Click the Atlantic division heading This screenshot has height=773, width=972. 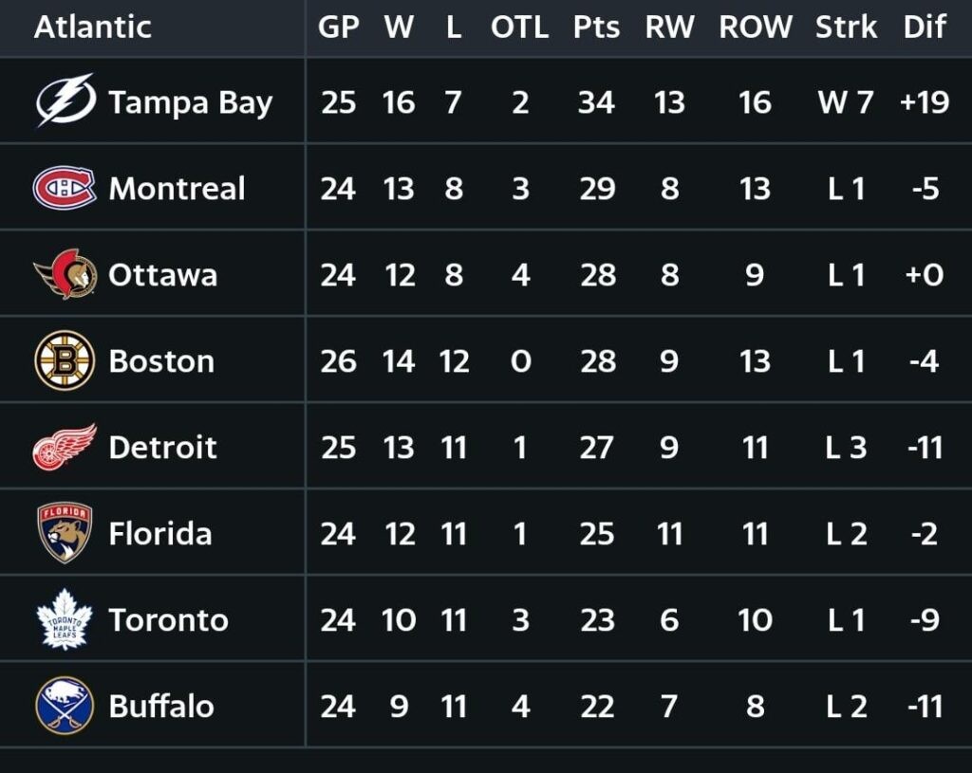pos(92,28)
